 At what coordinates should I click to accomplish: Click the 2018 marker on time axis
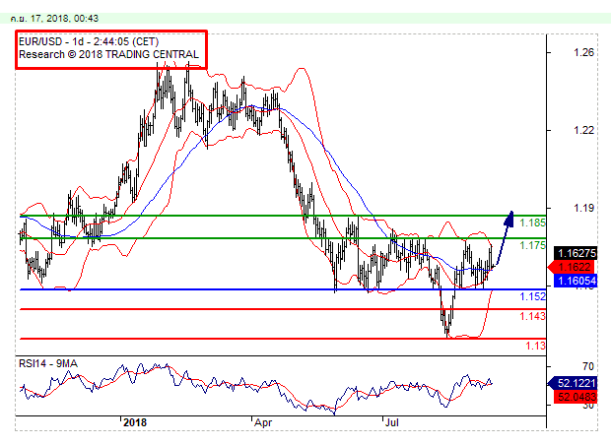[x=134, y=421]
